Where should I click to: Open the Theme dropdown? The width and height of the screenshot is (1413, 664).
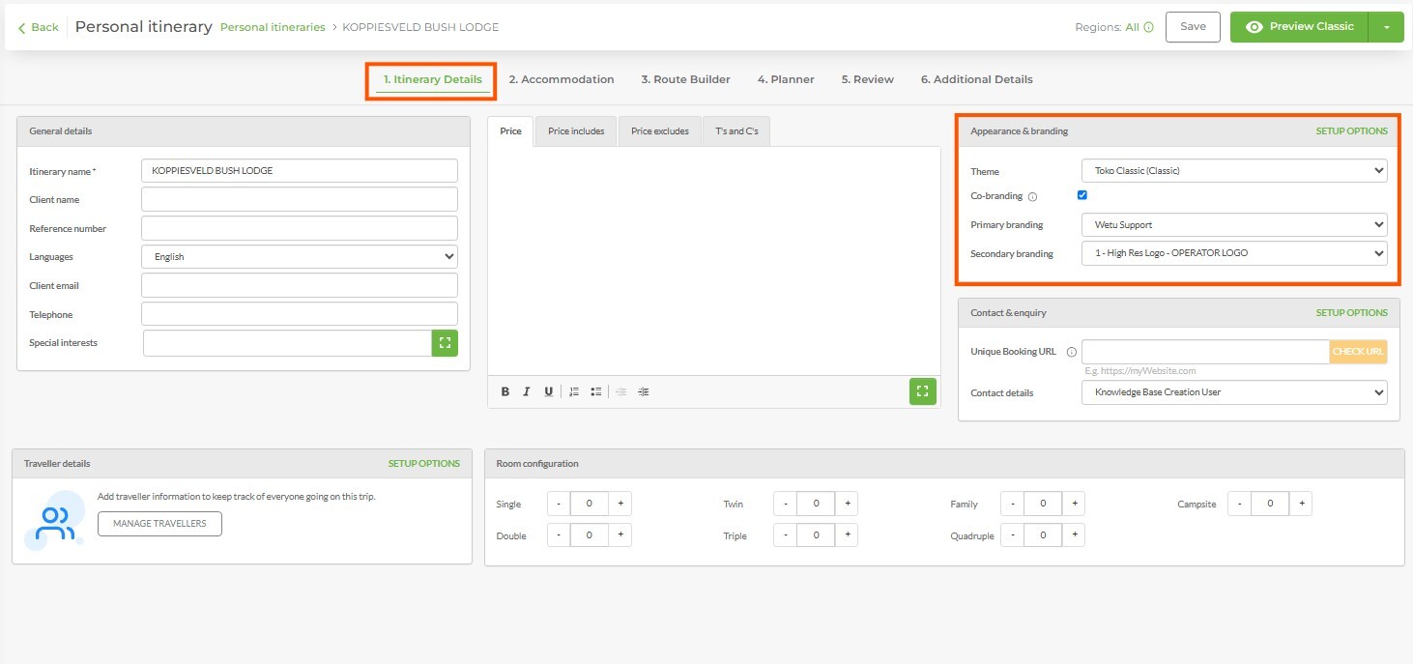[1234, 171]
